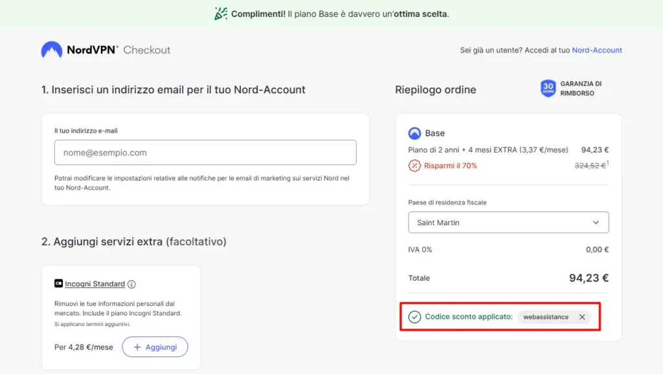
Task: Show Incogni Standard info tooltip icon
Action: coord(131,284)
